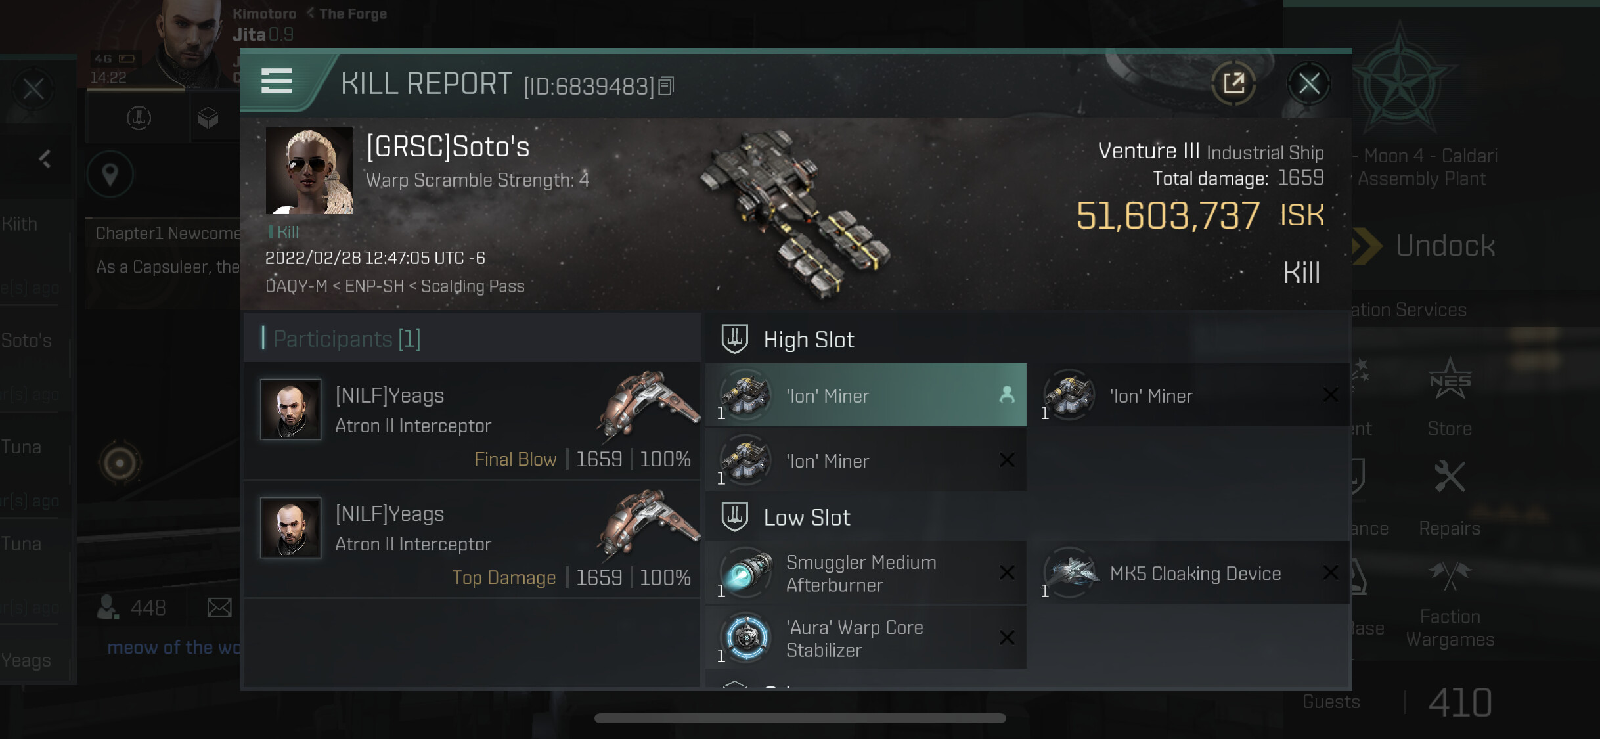The width and height of the screenshot is (1600, 739).
Task: Click the Smuggler Medium Afterburner module icon
Action: tap(746, 572)
